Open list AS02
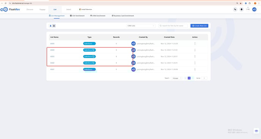 click(x=52, y=63)
